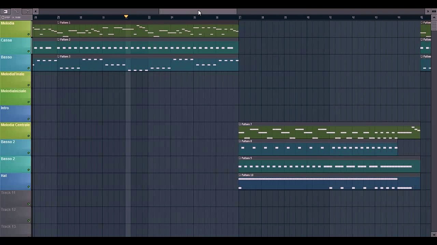Screen dimensions: 437x245
Task: Select the Track 13 header
Action: click(x=16, y=230)
